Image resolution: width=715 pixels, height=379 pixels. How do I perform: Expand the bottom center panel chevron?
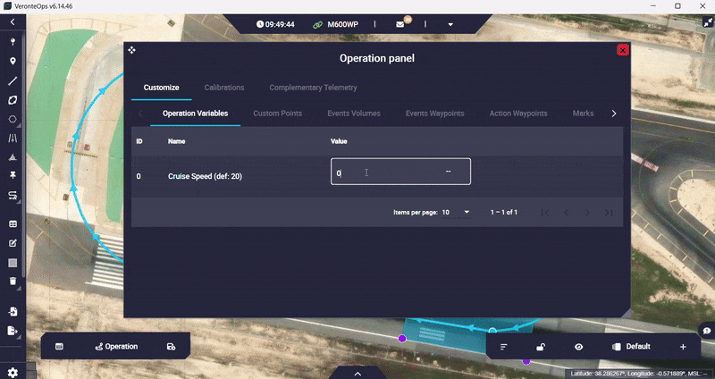(357, 373)
